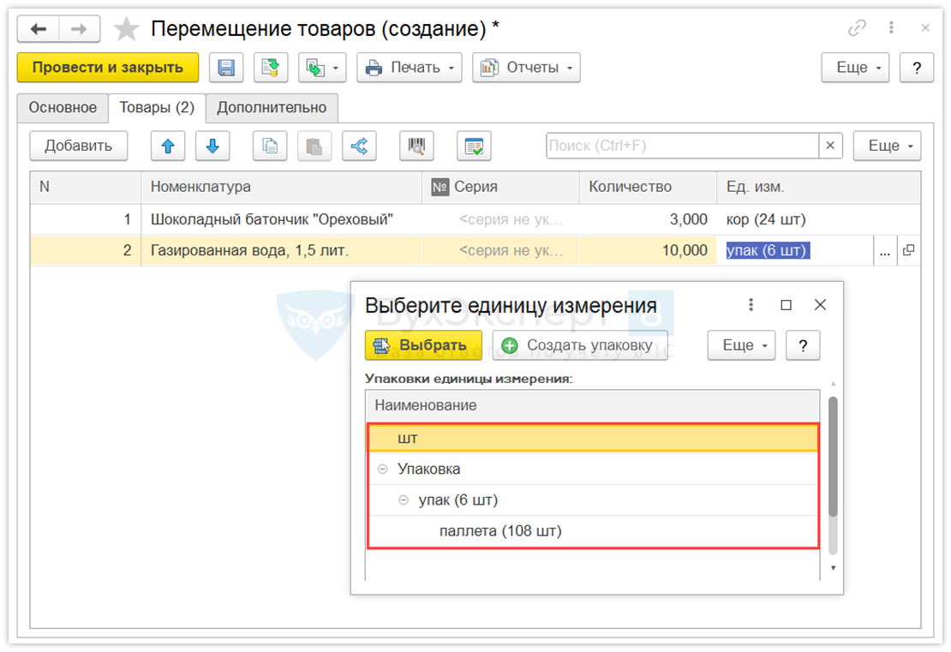951x652 pixels.
Task: Click the упак (6 шт) unit input field
Action: [x=794, y=250]
